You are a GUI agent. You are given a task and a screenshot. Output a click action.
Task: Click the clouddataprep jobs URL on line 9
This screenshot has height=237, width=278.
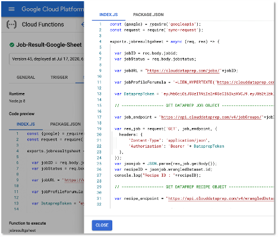183,71
